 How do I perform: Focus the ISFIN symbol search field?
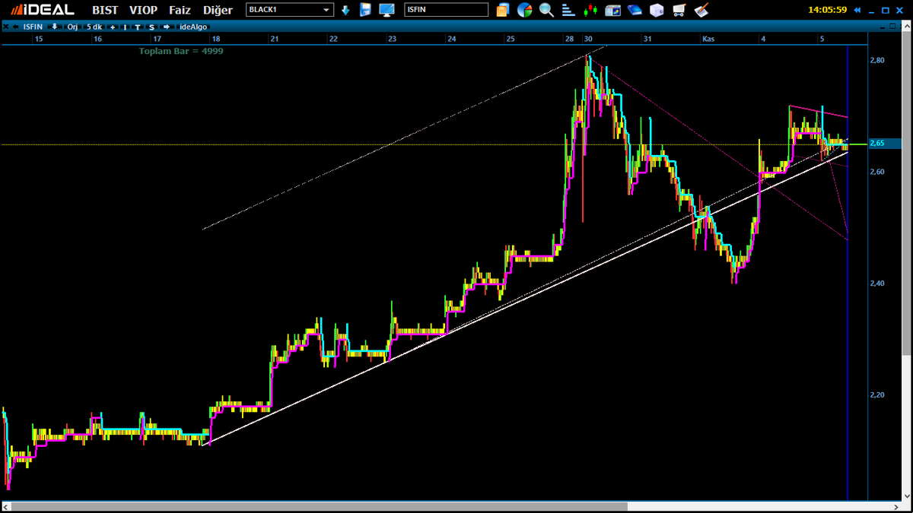446,10
